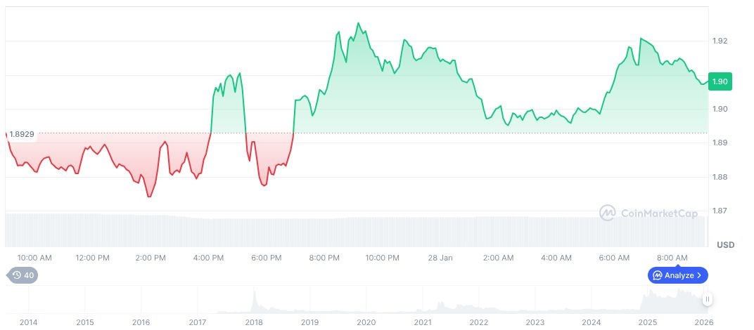754x330 pixels.
Task: Jump to 2018 on the year navigator
Action: click(253, 322)
